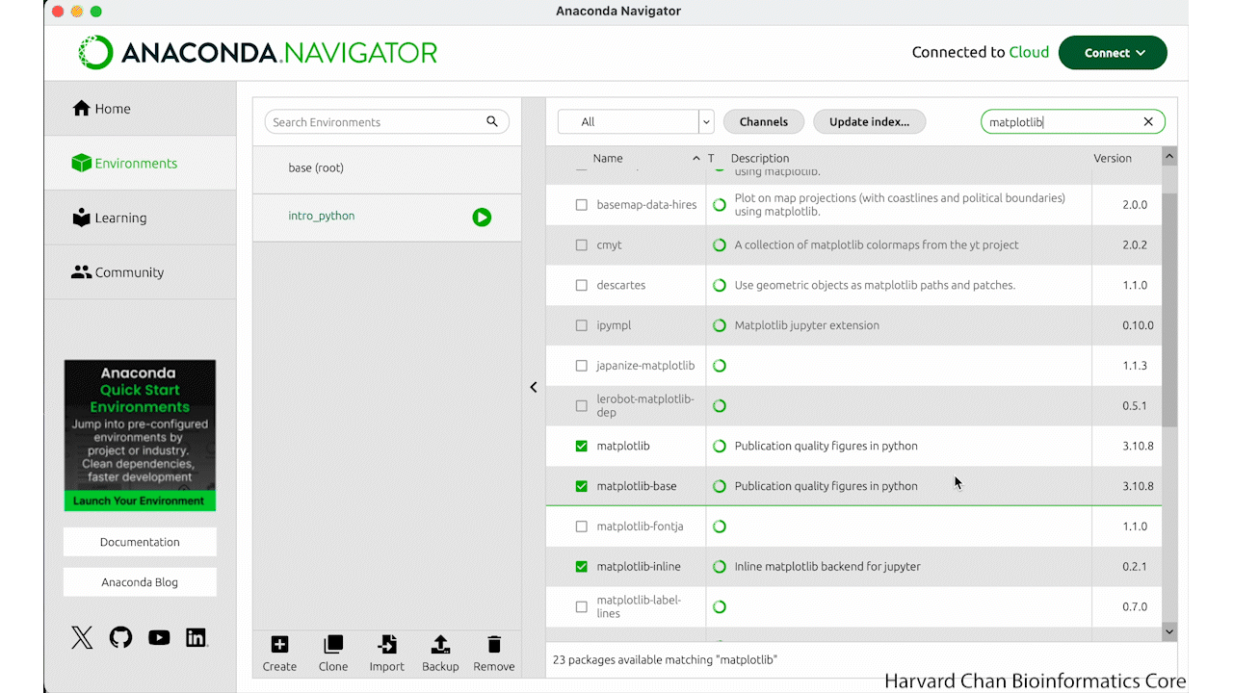
Task: Click the Channels button
Action: tap(763, 122)
